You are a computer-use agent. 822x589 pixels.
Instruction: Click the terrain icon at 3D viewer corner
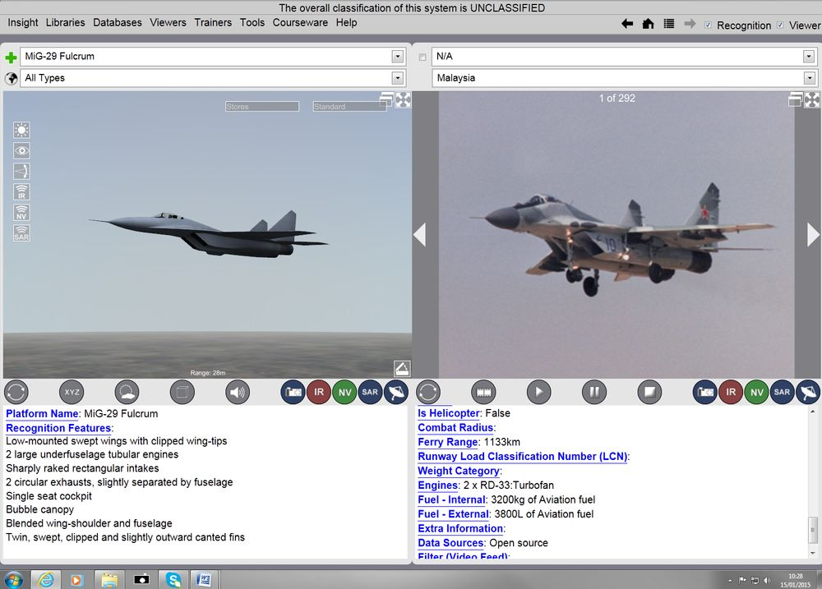(x=402, y=368)
